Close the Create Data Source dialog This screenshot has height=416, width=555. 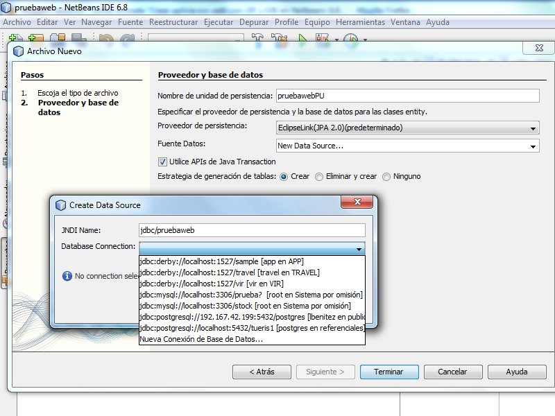point(357,202)
